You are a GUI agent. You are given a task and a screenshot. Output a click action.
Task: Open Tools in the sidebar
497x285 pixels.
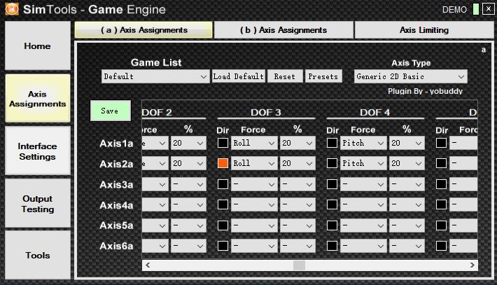(x=37, y=255)
